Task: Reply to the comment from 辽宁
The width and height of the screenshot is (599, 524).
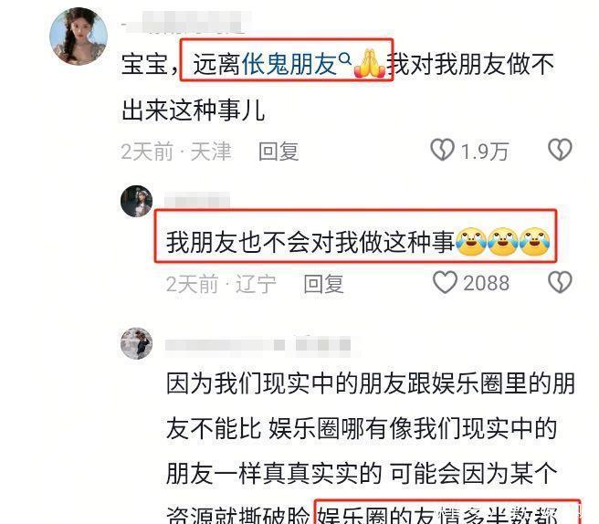Action: click(323, 284)
